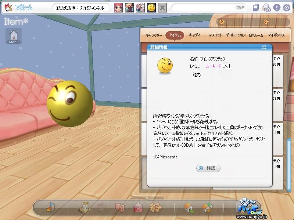Screen dimensions: 294x220
Task: Switch to the マイボックス tab
Action: click(276, 35)
